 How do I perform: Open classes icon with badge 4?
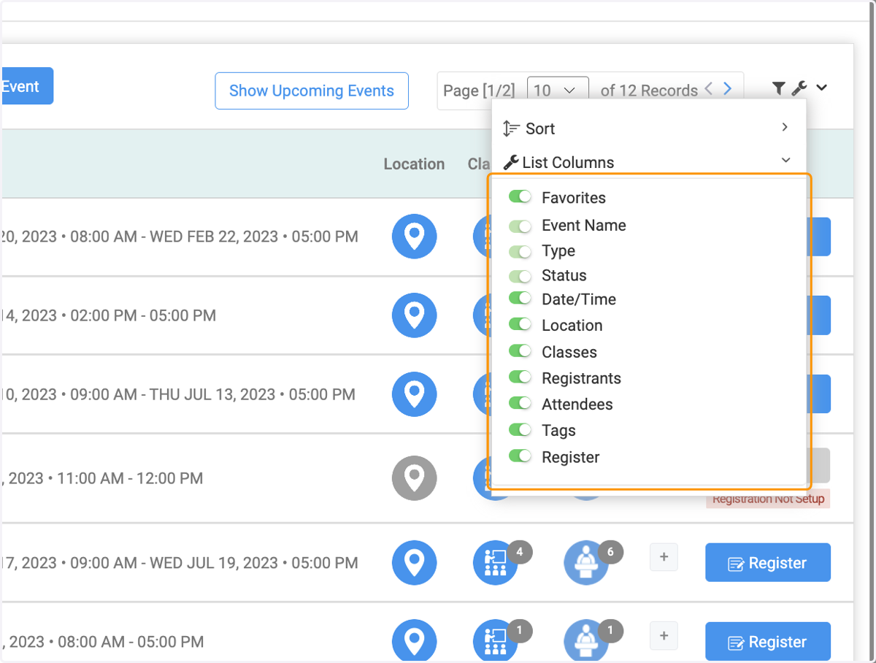pyautogui.click(x=496, y=563)
